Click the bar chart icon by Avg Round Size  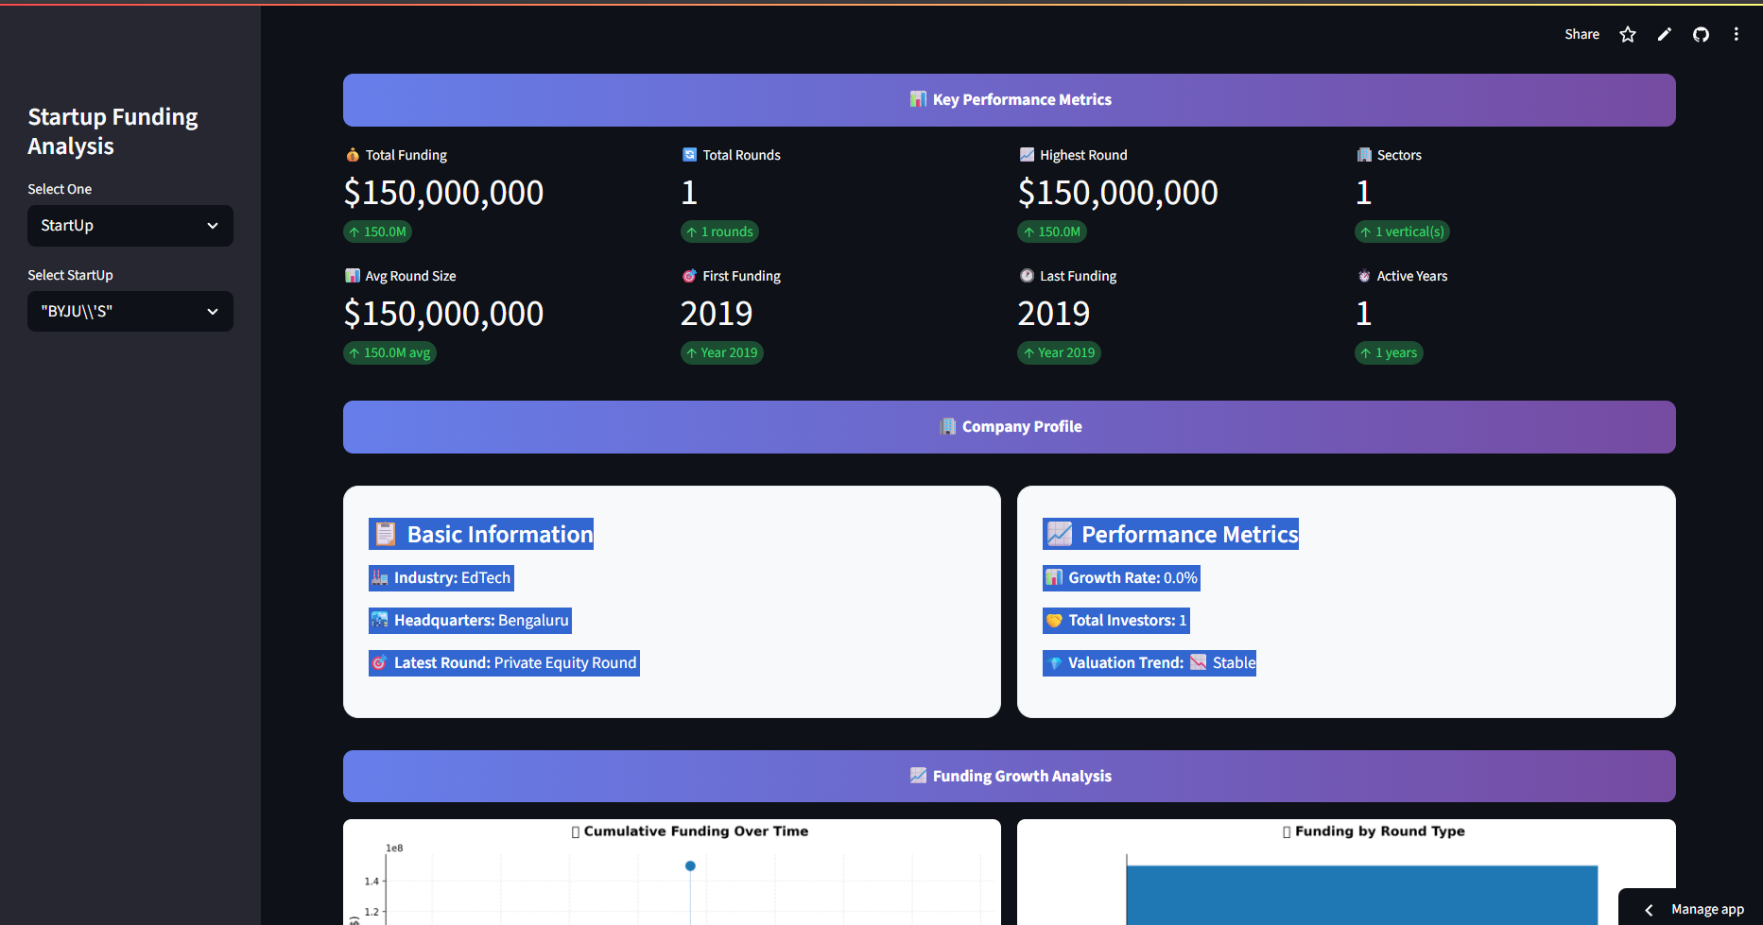(x=353, y=276)
